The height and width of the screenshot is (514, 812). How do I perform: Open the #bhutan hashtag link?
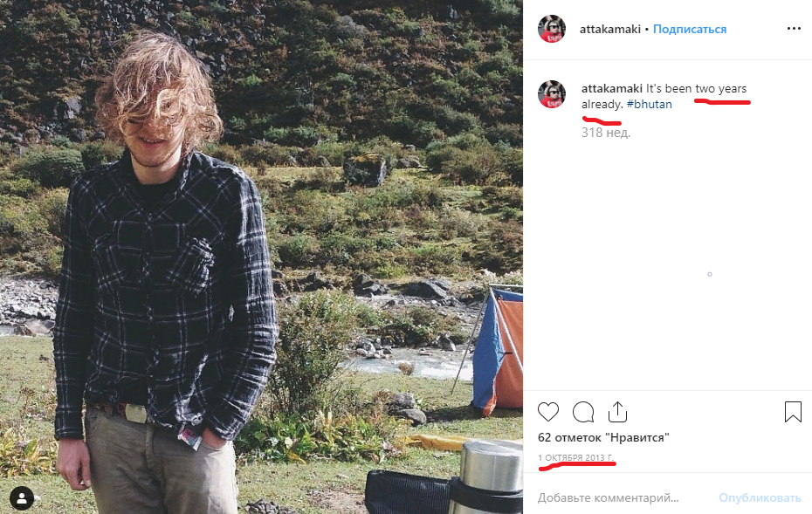pos(649,105)
